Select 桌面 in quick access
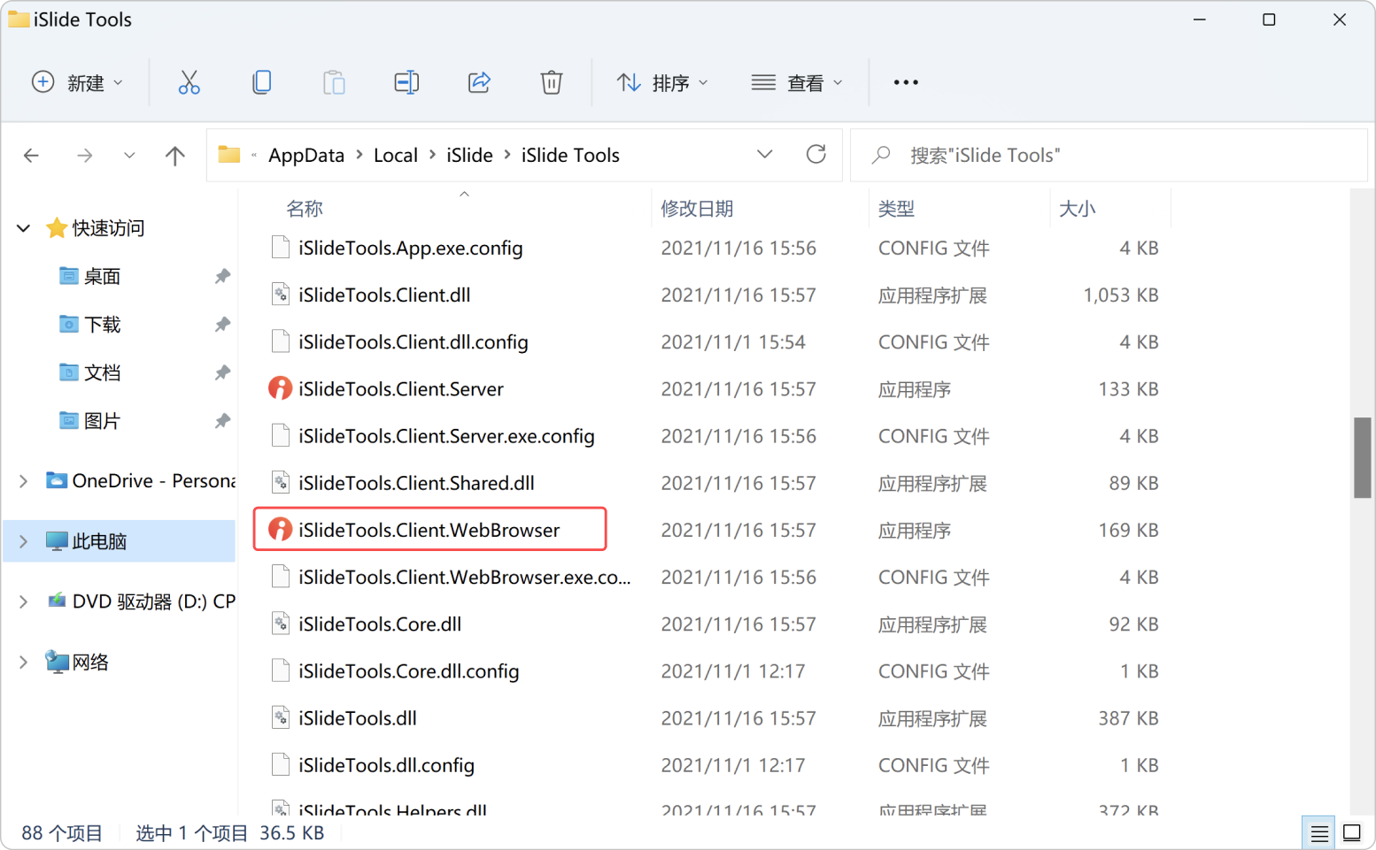Image resolution: width=1376 pixels, height=850 pixels. [102, 276]
